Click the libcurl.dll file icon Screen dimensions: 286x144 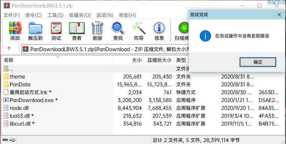click(6, 123)
